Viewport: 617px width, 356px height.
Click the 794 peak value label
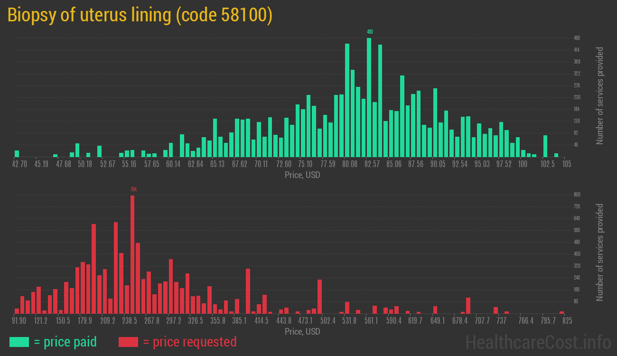pos(133,189)
